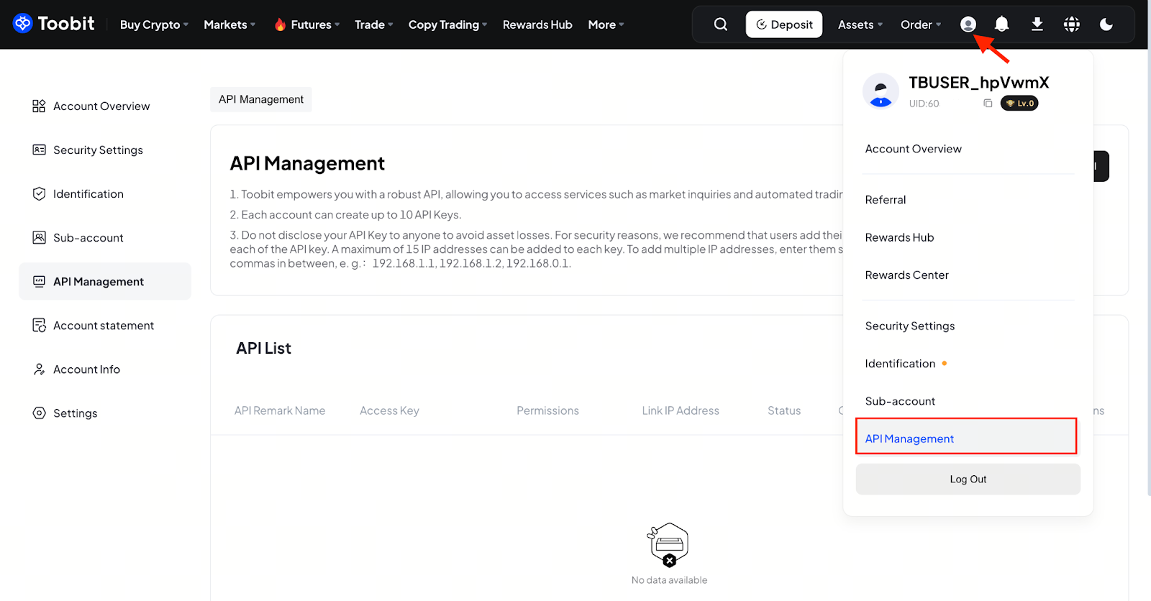Open Account statement in left sidebar
Image resolution: width=1151 pixels, height=601 pixels.
point(105,326)
